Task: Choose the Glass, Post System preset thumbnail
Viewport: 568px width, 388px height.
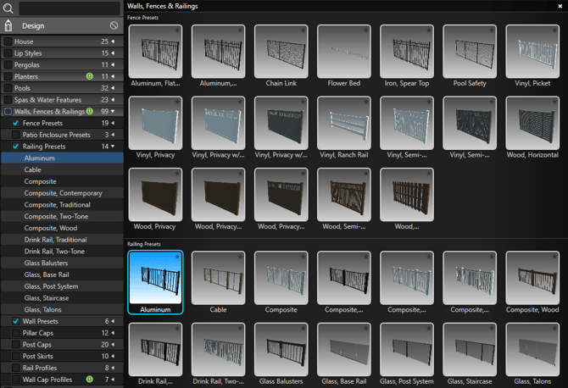Action: 407,350
